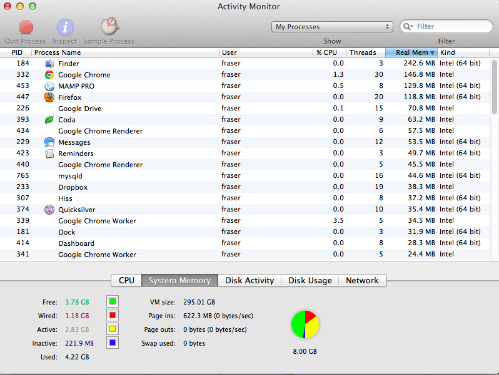Select Google Chrome Renderer row PID 434

(x=244, y=131)
